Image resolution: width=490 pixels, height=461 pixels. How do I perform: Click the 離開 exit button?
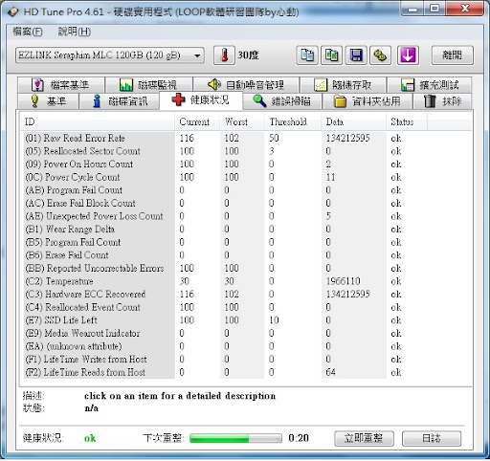coord(452,55)
